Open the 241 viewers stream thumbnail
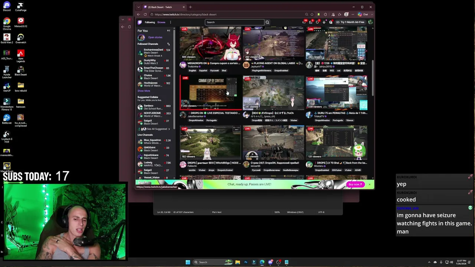475x267 pixels. tap(273, 93)
